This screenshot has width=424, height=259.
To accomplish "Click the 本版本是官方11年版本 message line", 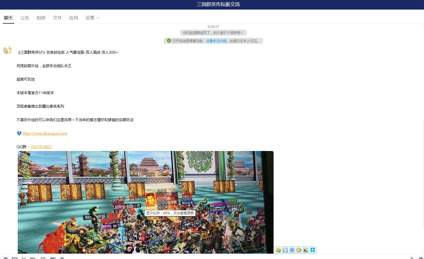I will 35,93.
